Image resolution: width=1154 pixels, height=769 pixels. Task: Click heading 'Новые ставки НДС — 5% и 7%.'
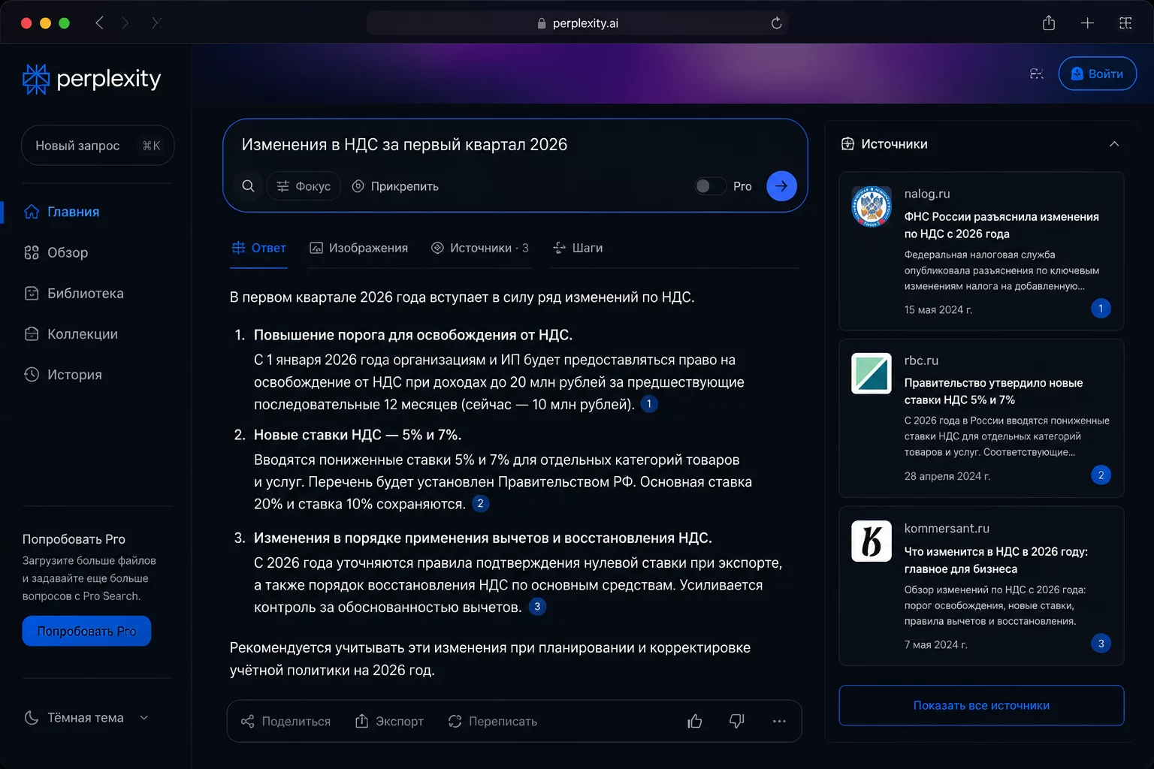358,435
